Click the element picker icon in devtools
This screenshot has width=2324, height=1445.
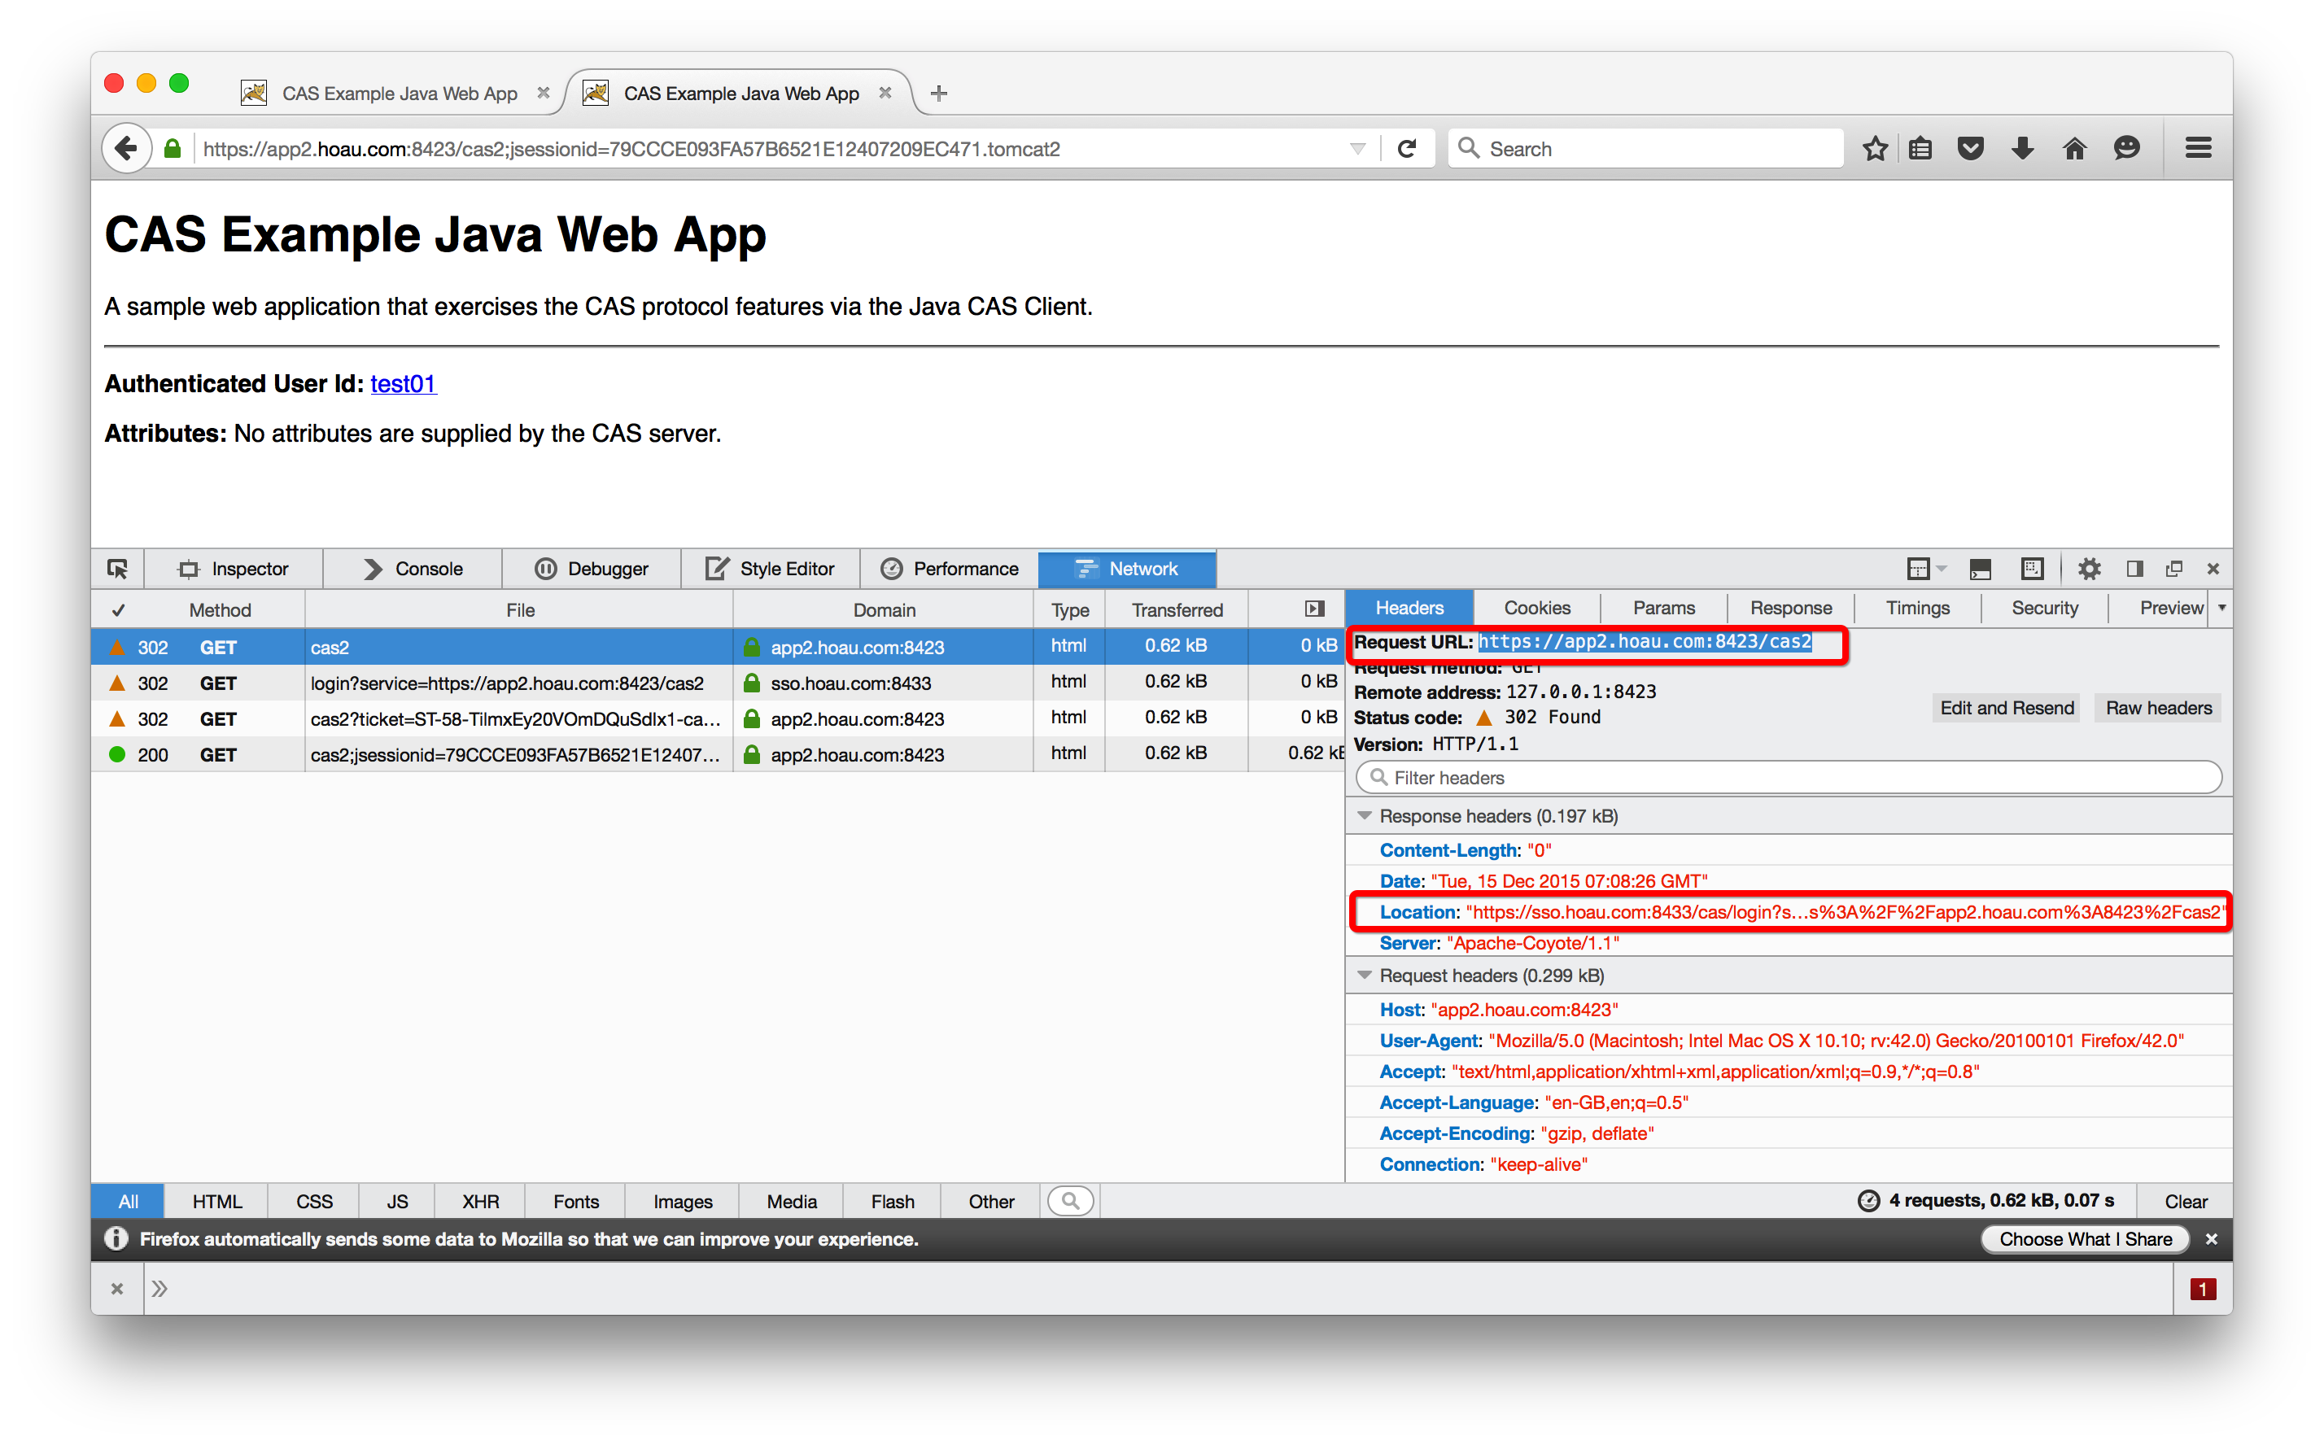pos(117,569)
